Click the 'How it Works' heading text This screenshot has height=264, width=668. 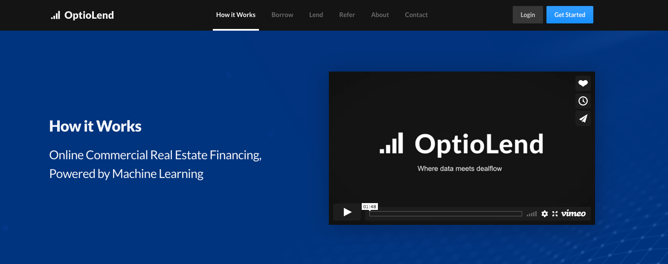96,126
